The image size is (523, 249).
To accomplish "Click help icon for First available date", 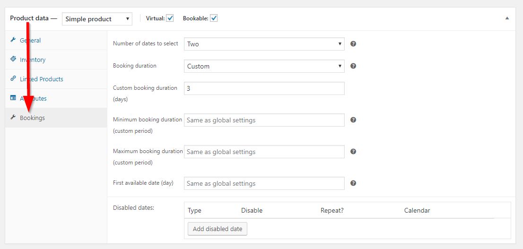I will pos(353,183).
